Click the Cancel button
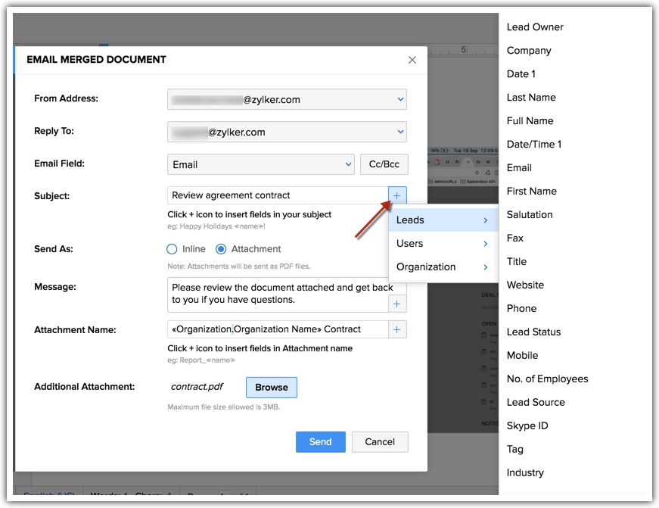Image resolution: width=659 pixels, height=508 pixels. coord(380,442)
